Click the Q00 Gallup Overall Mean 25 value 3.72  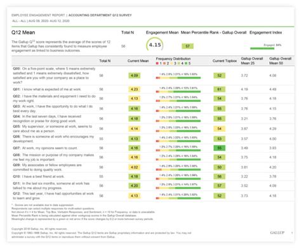pyautogui.click(x=244, y=75)
